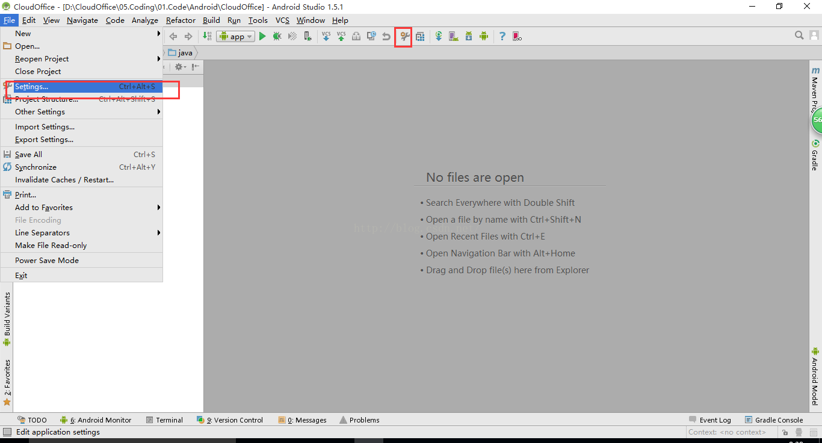Open Settings via the wrench toolbar icon

click(x=404, y=36)
